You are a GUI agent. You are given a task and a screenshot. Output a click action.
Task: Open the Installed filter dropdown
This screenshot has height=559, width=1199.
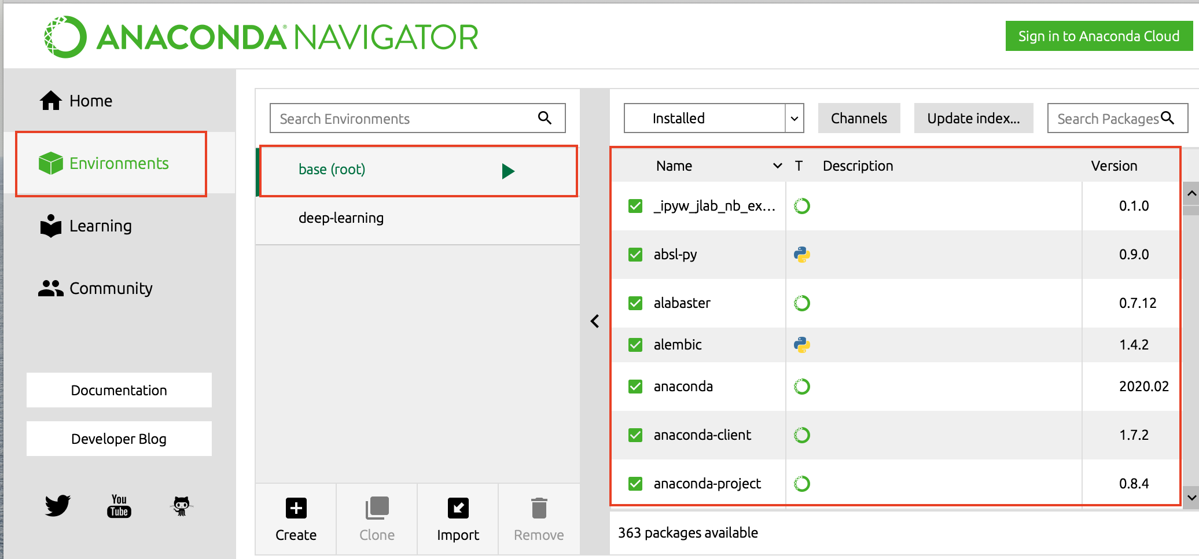click(x=795, y=118)
